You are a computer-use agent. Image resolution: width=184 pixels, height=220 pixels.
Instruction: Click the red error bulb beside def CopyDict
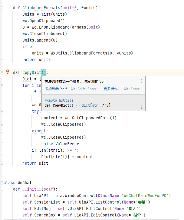point(8,72)
